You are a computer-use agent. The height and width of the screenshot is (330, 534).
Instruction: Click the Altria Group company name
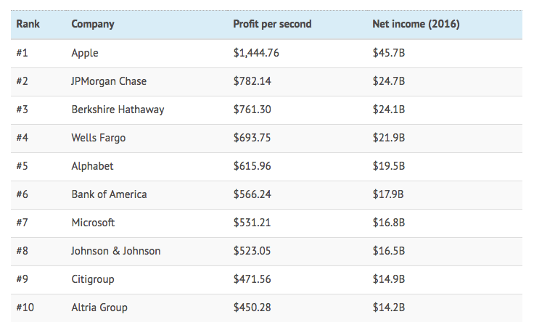pos(99,308)
